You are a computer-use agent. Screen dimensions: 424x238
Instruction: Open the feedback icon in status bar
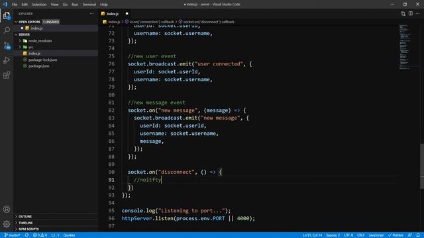point(410,235)
